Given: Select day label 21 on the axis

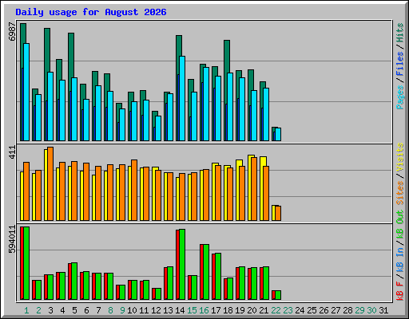Looking at the screenshot, I should pyautogui.click(x=264, y=310).
